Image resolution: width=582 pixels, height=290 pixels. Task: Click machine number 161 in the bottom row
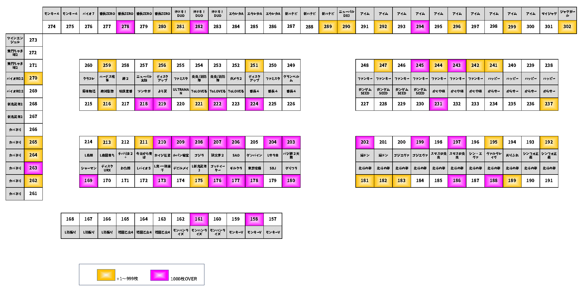click(x=199, y=219)
